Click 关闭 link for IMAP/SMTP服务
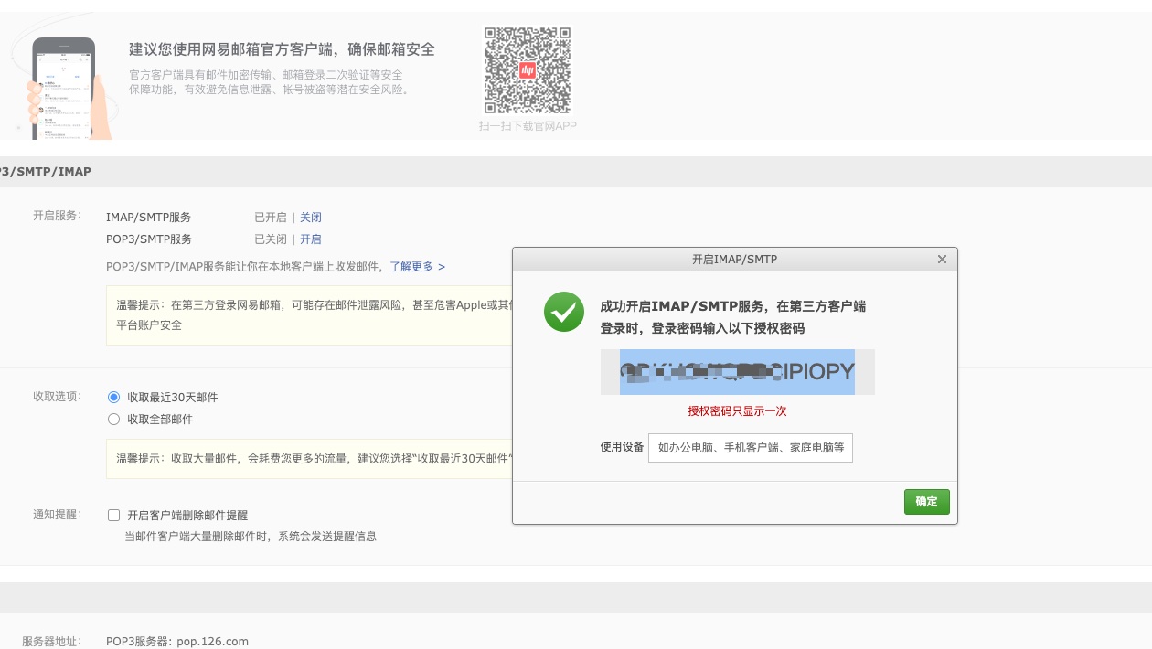This screenshot has width=1152, height=649. [x=311, y=218]
